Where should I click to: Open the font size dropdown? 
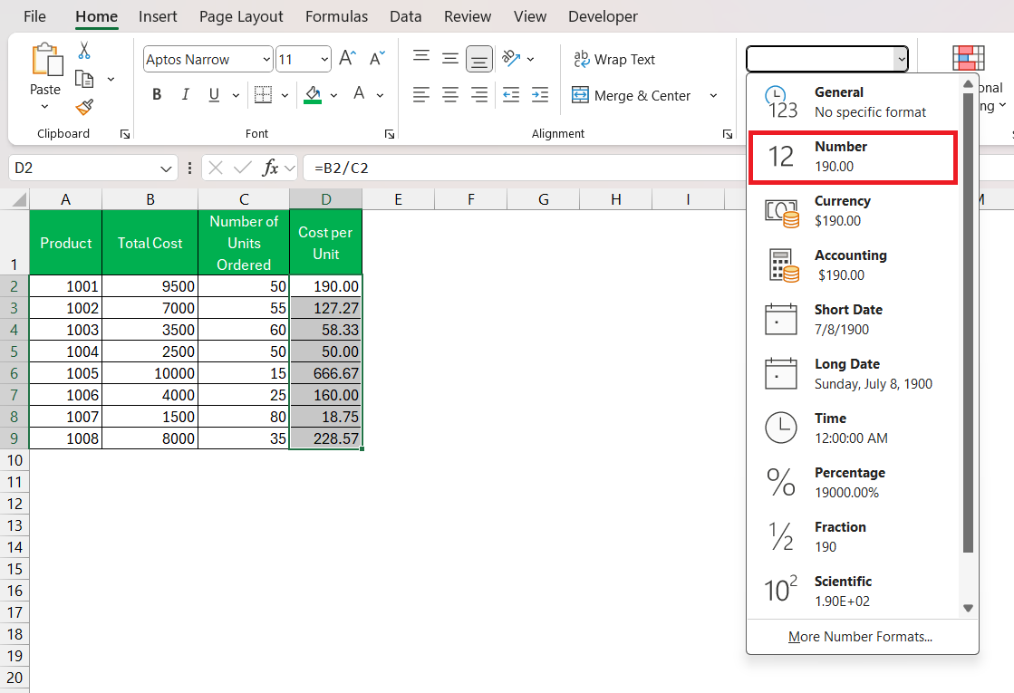[324, 60]
